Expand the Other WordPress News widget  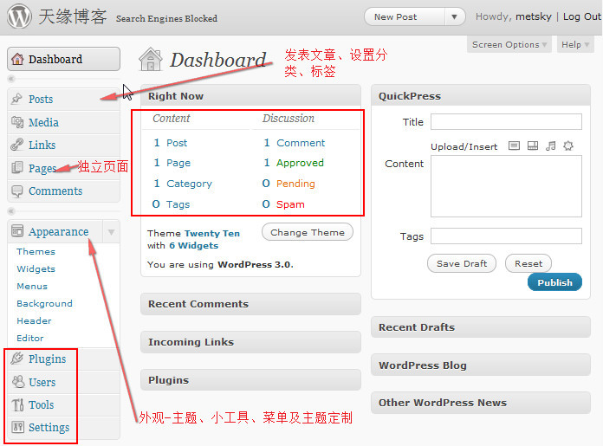click(481, 403)
